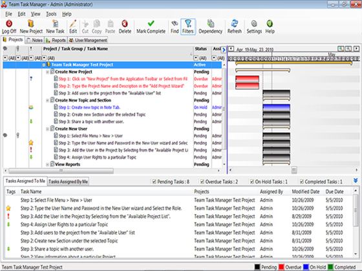Image resolution: width=362 pixels, height=271 pixels.
Task: Click the Copy toolbar icon
Action: [96, 24]
